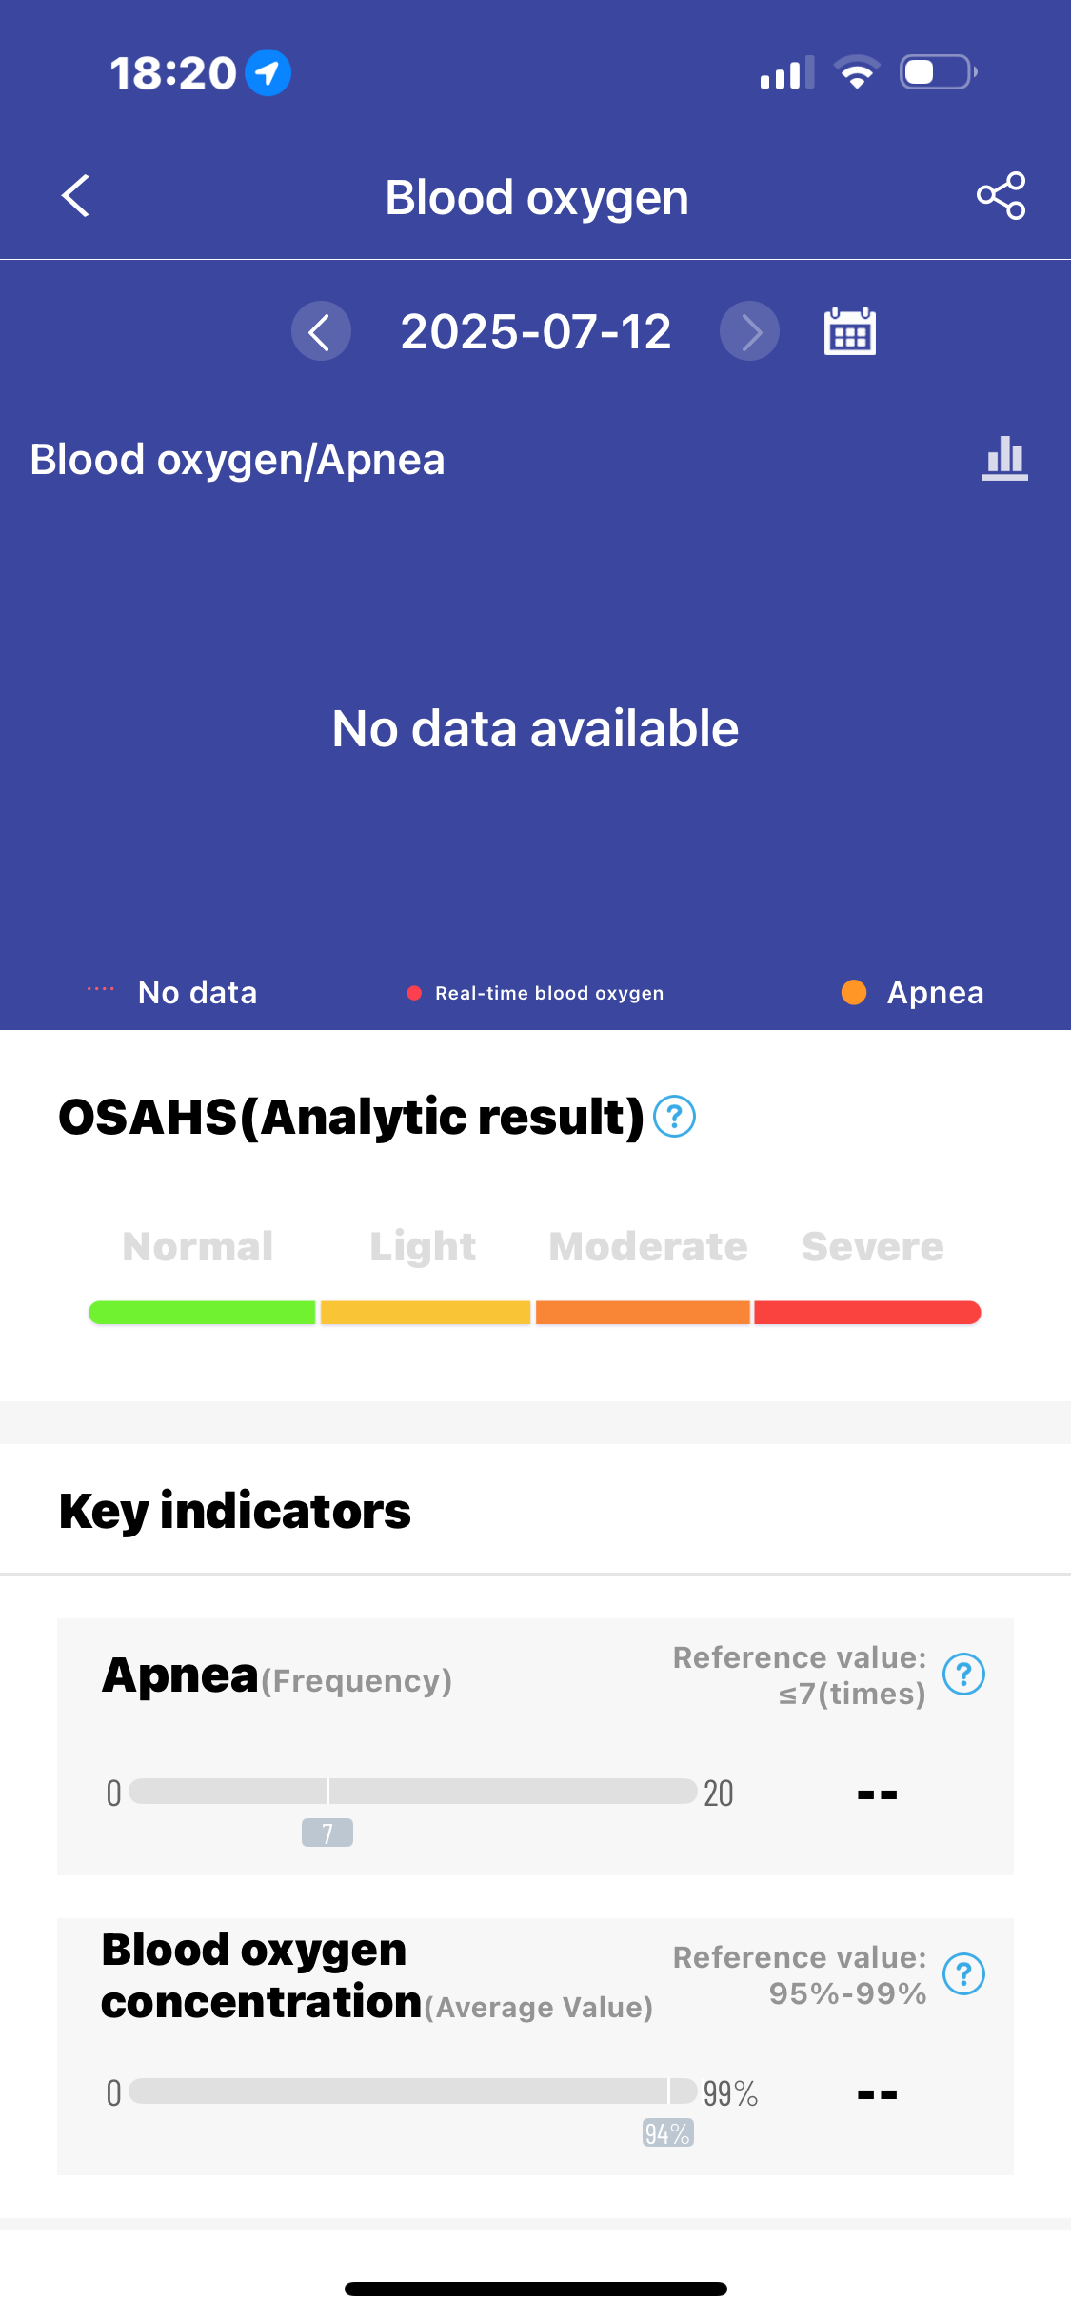Image resolution: width=1071 pixels, height=2319 pixels.
Task: Toggle the Apnea legend item
Action: click(x=912, y=992)
